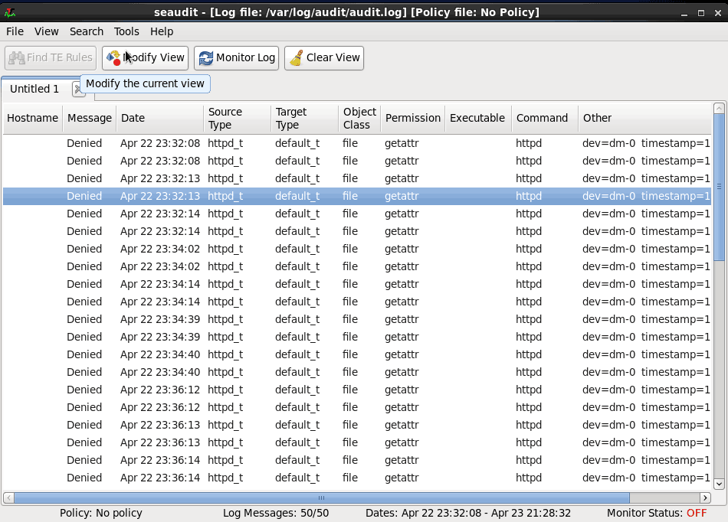Select the last Apr 22 23:36:14 date cell
The height and width of the screenshot is (522, 728).
click(159, 478)
